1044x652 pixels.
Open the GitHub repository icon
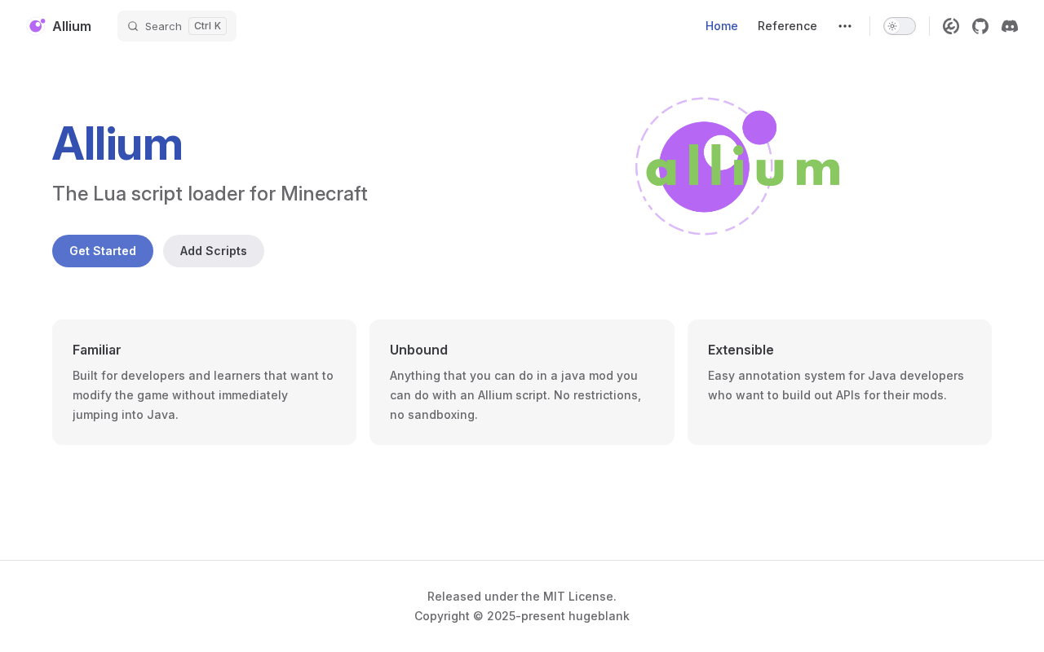pos(980,26)
